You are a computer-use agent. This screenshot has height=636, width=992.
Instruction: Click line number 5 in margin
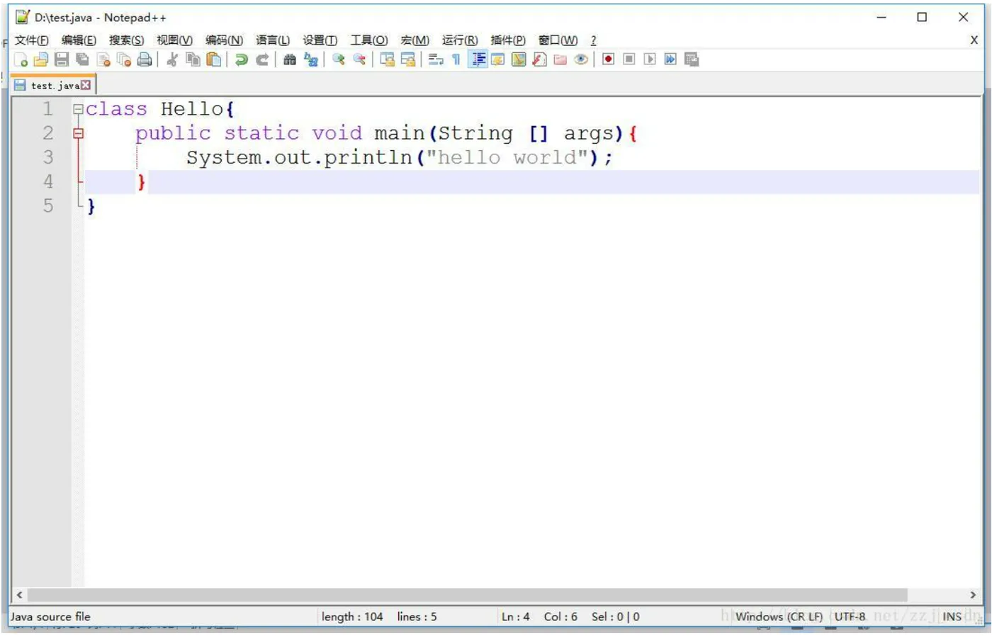pyautogui.click(x=48, y=206)
